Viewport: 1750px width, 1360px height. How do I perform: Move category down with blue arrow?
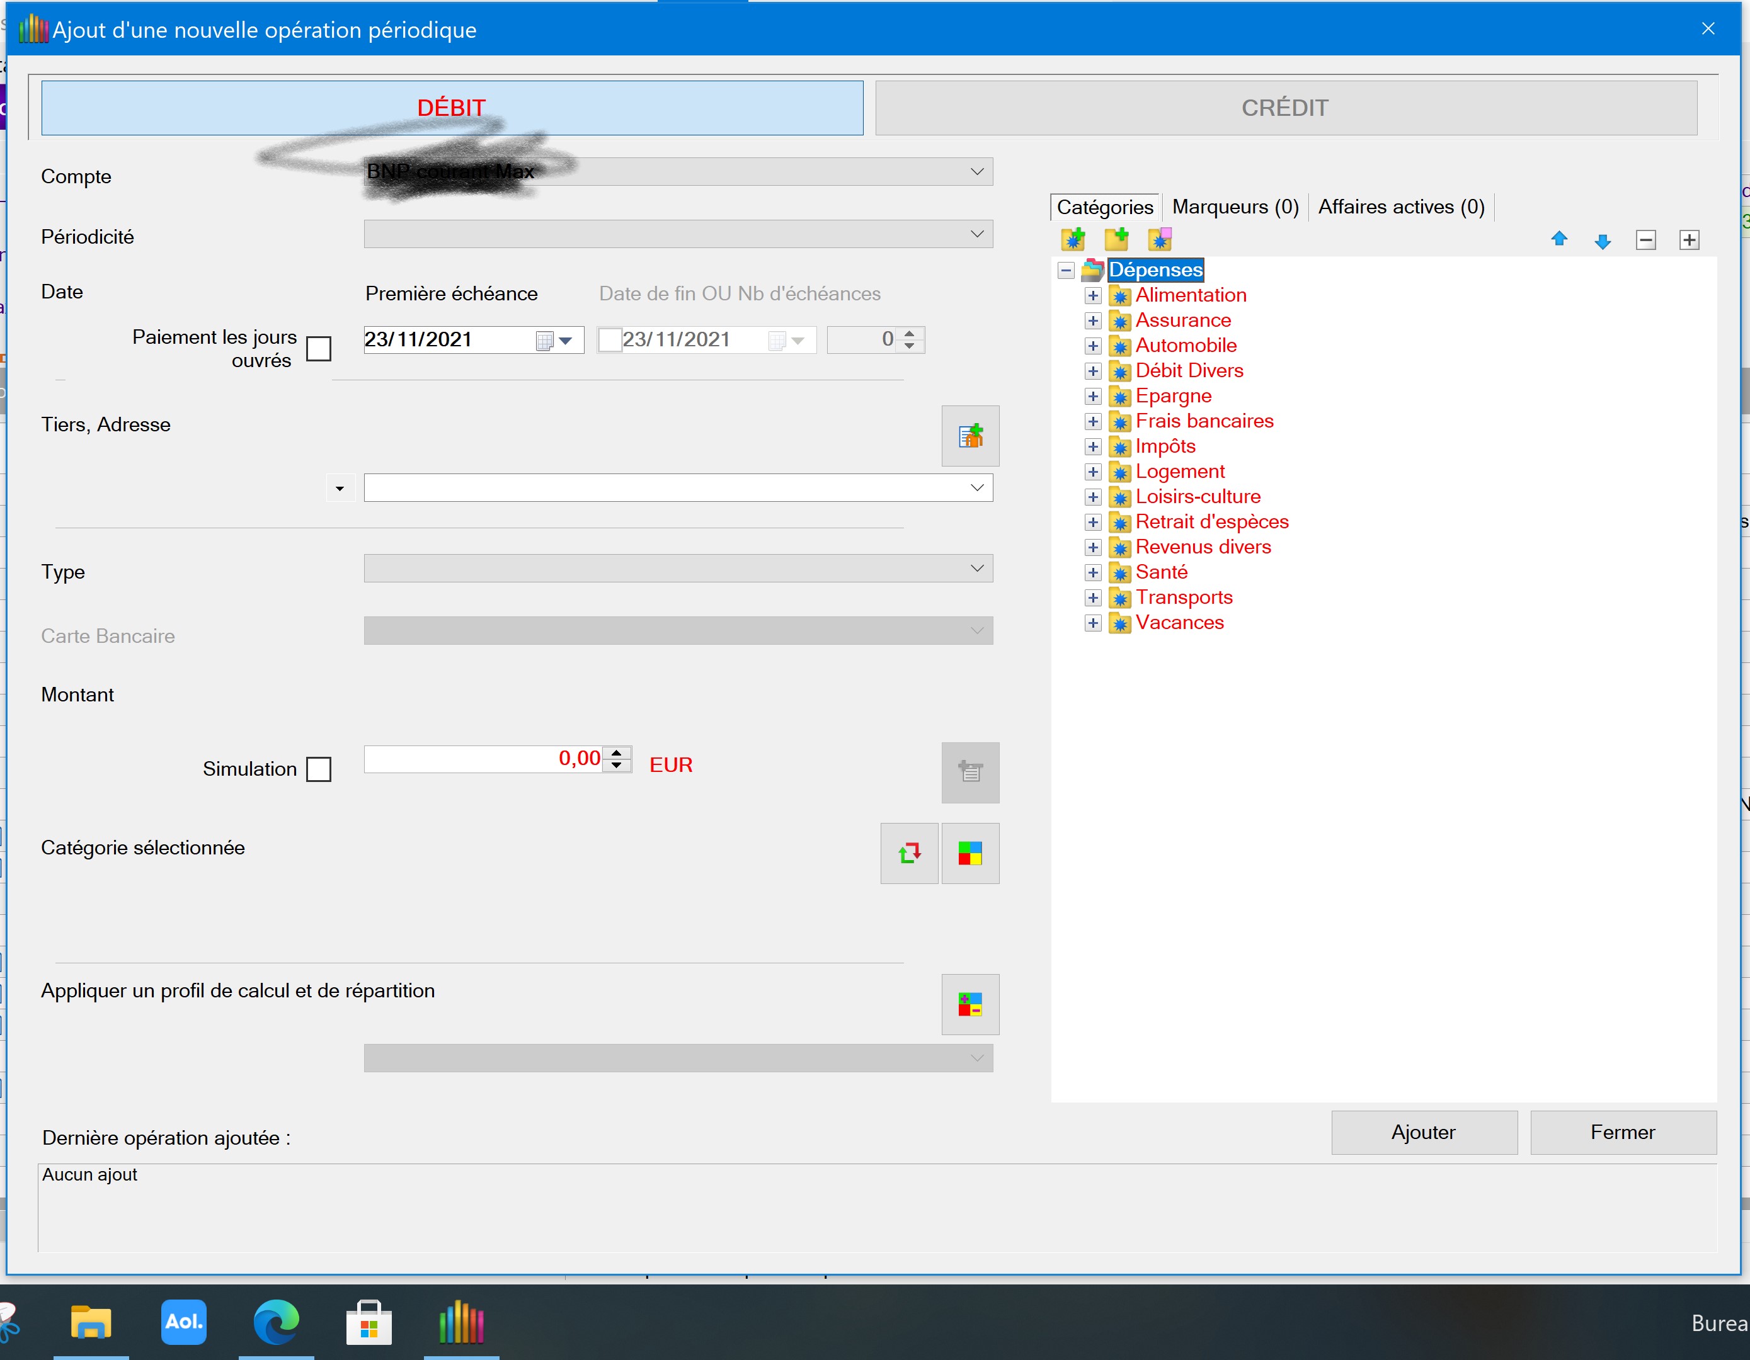tap(1602, 241)
